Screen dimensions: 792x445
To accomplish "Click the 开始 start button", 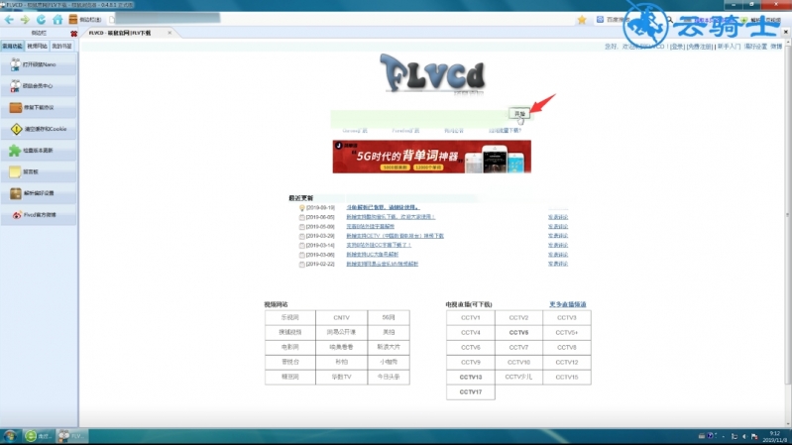I will 519,114.
